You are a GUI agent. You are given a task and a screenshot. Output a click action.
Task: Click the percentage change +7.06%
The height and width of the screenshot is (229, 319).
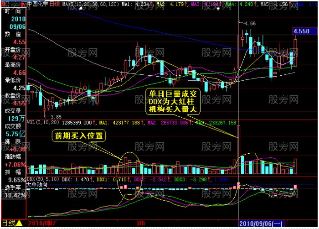(x=15, y=165)
